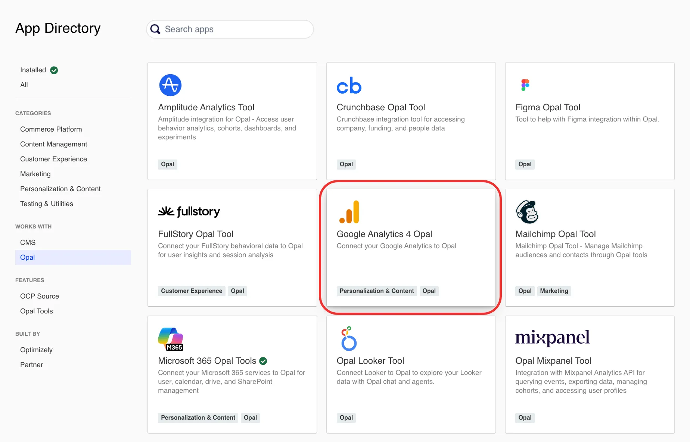Show Installed apps filter

point(33,70)
